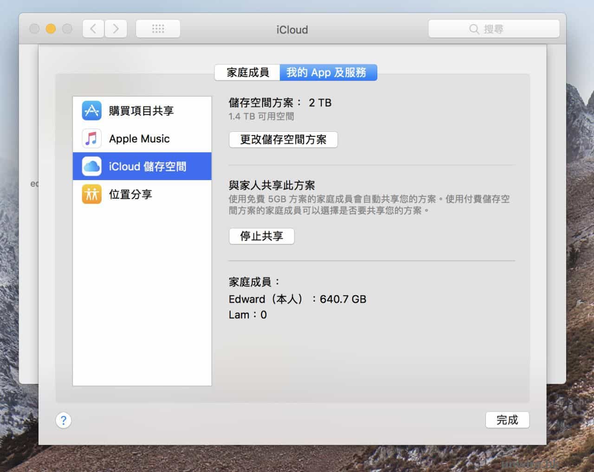Open help with the question mark button
This screenshot has height=472, width=594.
pyautogui.click(x=64, y=420)
